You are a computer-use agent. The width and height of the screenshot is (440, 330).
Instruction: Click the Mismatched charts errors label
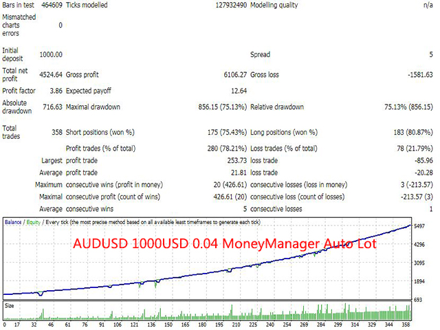click(19, 25)
